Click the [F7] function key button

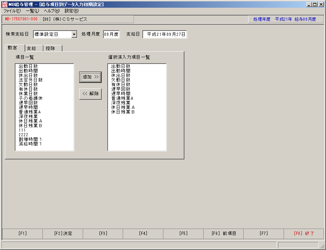pyautogui.click(x=264, y=233)
